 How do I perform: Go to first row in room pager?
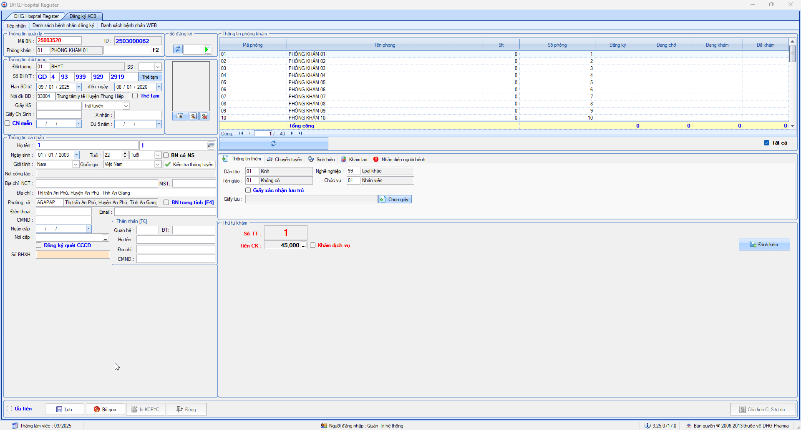click(x=241, y=133)
